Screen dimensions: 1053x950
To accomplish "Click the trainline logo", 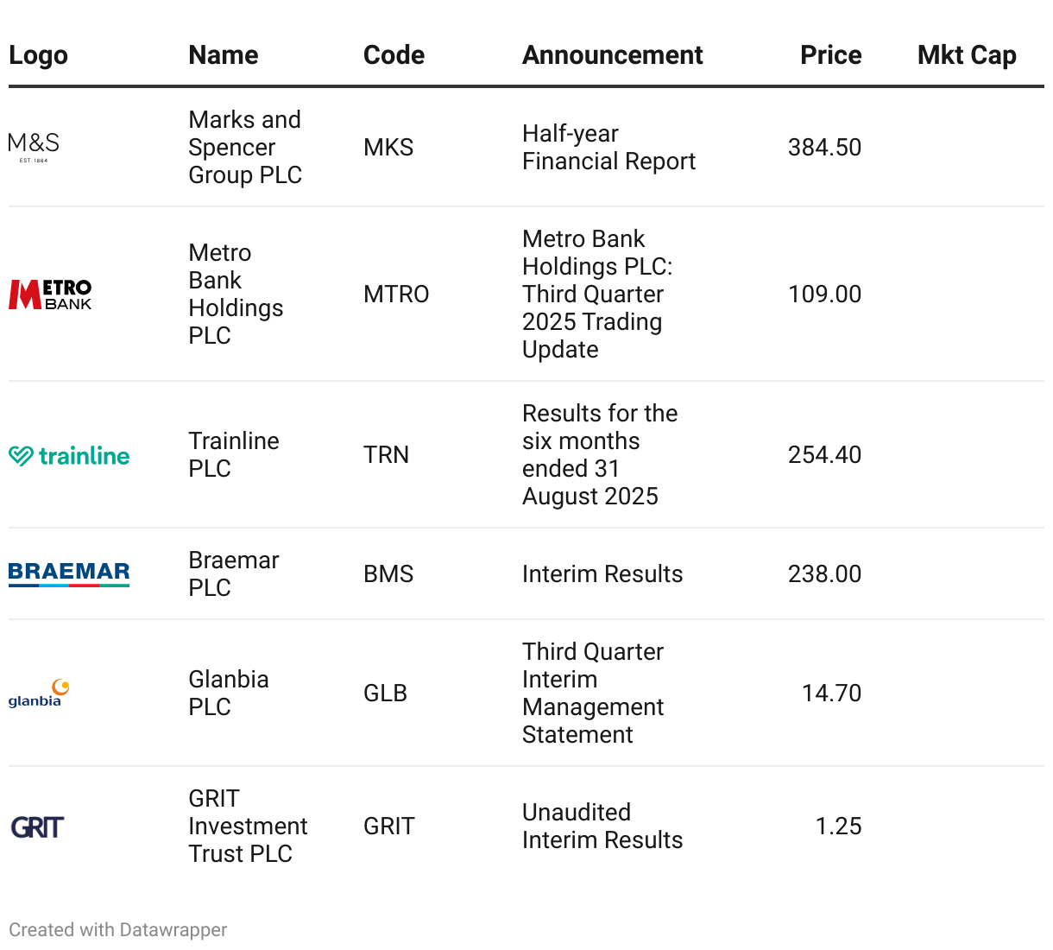I will click(69, 455).
